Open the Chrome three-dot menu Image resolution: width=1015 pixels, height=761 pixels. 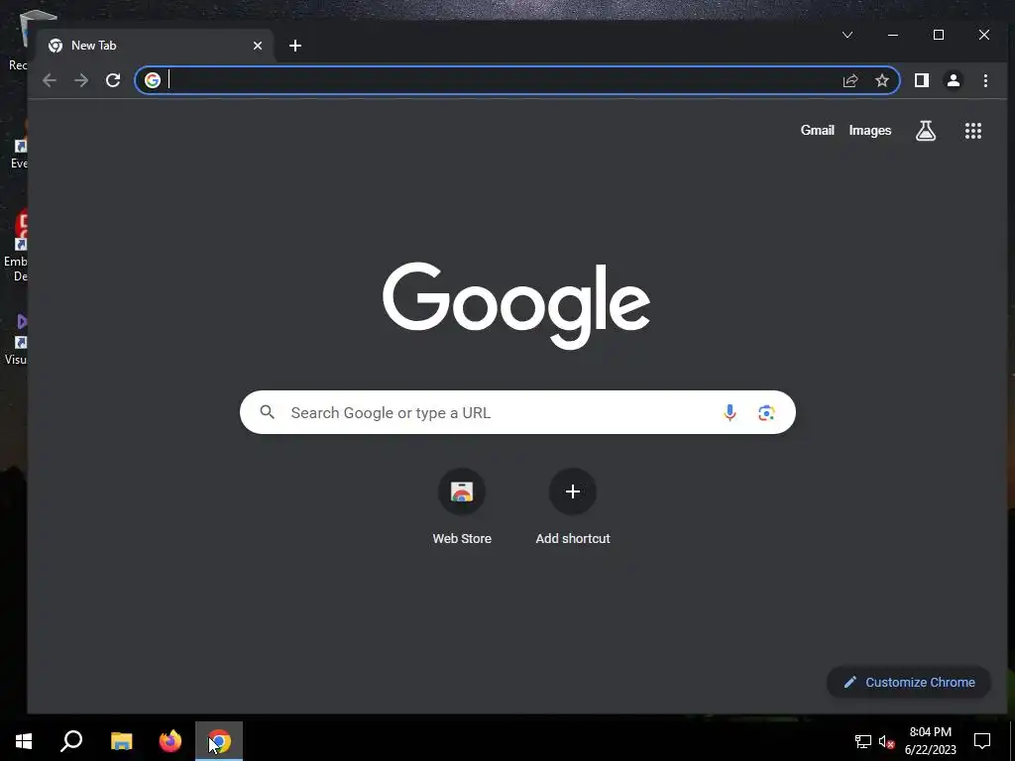(985, 80)
